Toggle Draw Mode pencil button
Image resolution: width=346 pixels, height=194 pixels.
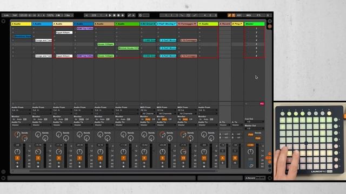(229, 15)
